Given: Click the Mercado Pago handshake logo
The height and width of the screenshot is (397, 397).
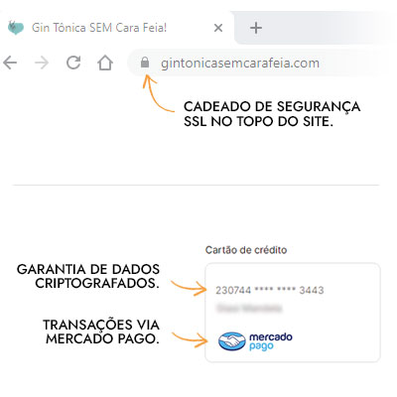Looking at the screenshot, I should 232,341.
